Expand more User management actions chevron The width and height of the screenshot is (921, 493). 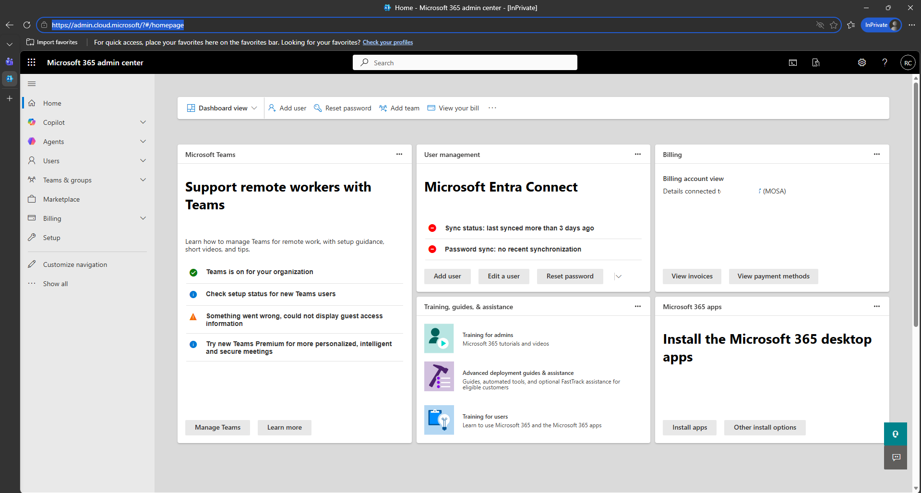point(618,277)
